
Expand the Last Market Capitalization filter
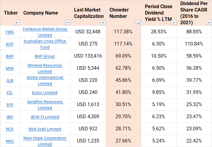tap(103, 23)
